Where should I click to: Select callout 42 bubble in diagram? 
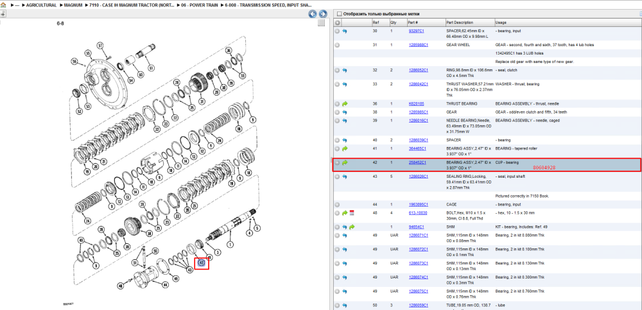[x=202, y=263]
